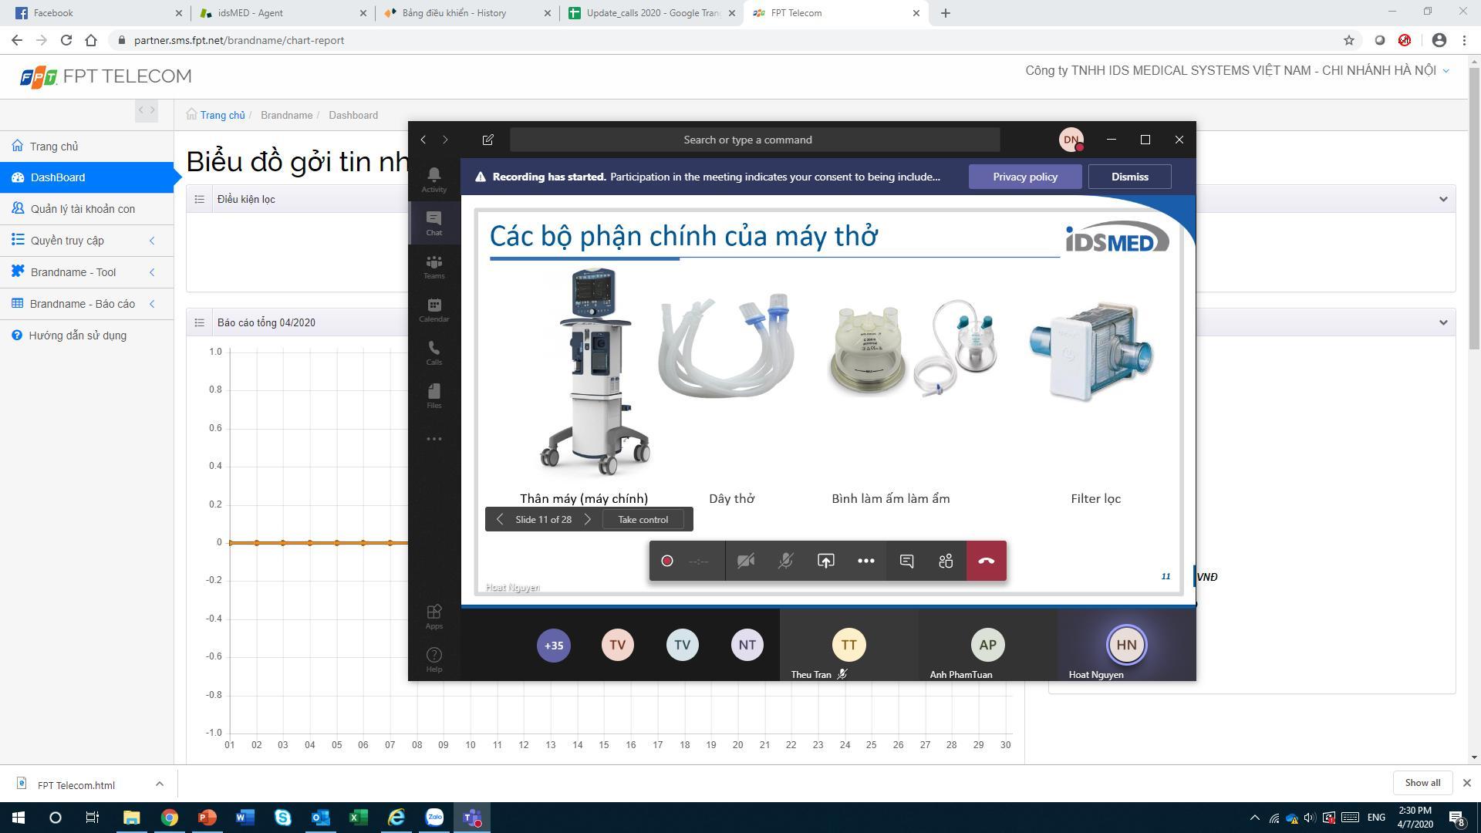Toggle the camera in meeting controls

tap(745, 561)
